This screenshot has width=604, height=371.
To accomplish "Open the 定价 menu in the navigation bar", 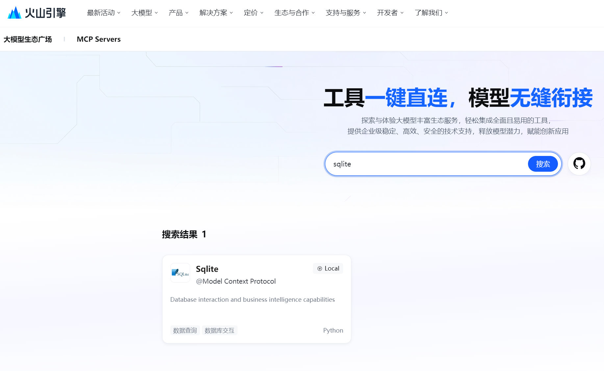I will click(253, 13).
